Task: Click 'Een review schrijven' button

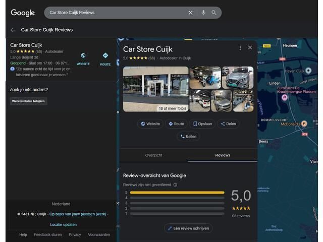Action: pyautogui.click(x=188, y=228)
